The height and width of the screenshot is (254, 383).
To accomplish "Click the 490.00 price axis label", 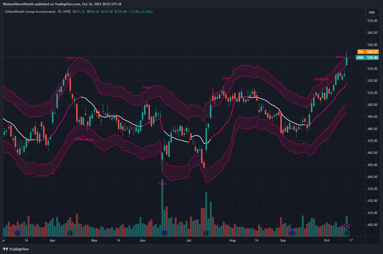I will tap(372, 117).
